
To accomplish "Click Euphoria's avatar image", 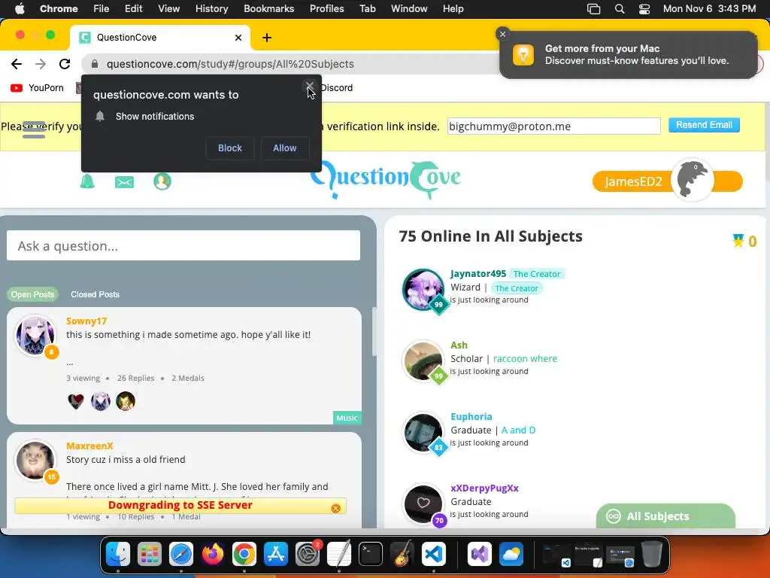I will (423, 433).
